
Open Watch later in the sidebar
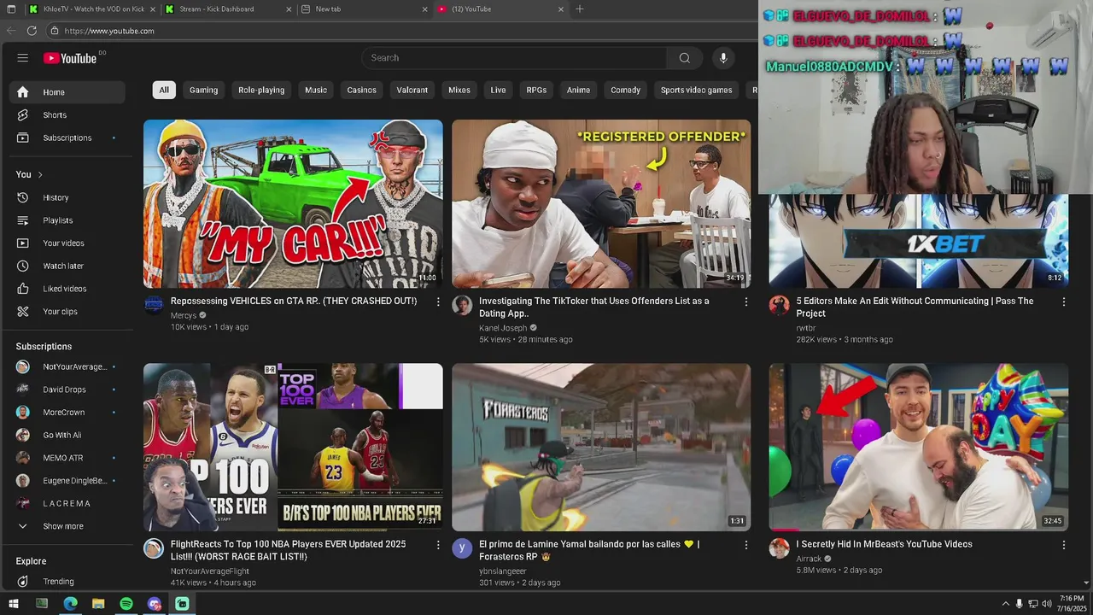67,266
